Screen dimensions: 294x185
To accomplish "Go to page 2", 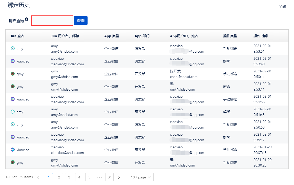I will [59, 177].
